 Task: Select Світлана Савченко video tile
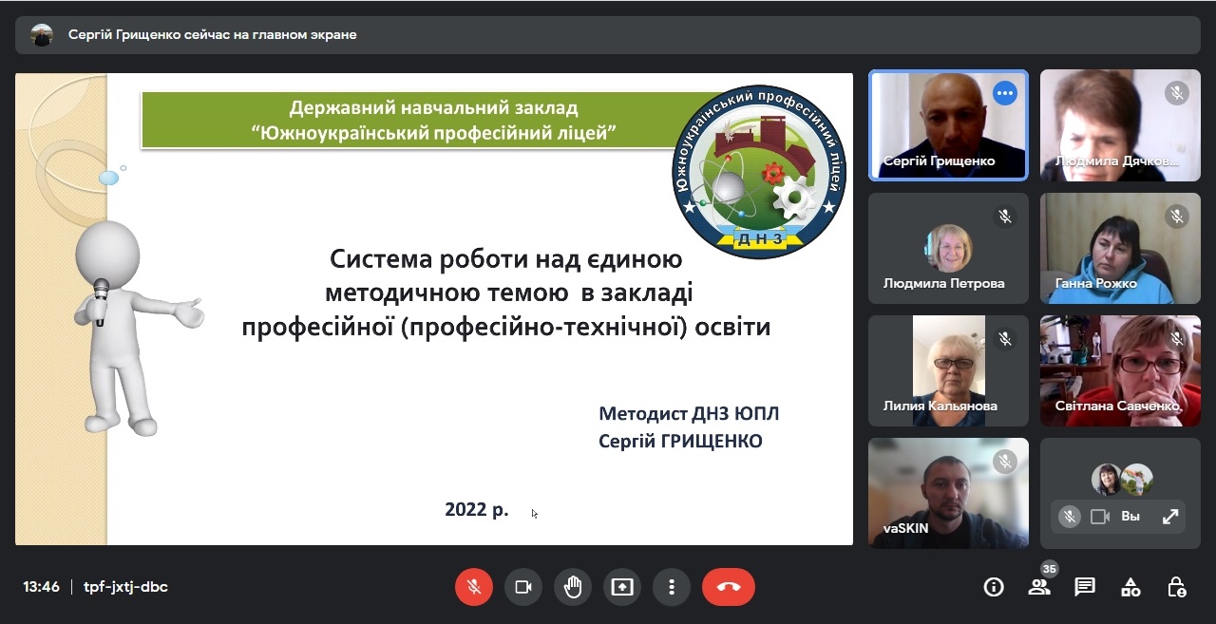[x=1120, y=371]
